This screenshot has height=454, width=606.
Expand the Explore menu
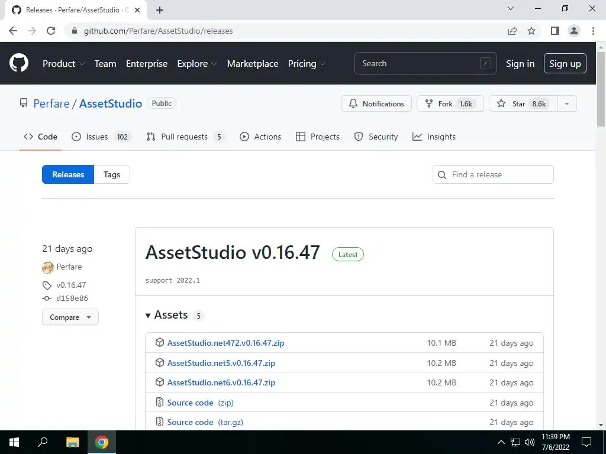197,64
